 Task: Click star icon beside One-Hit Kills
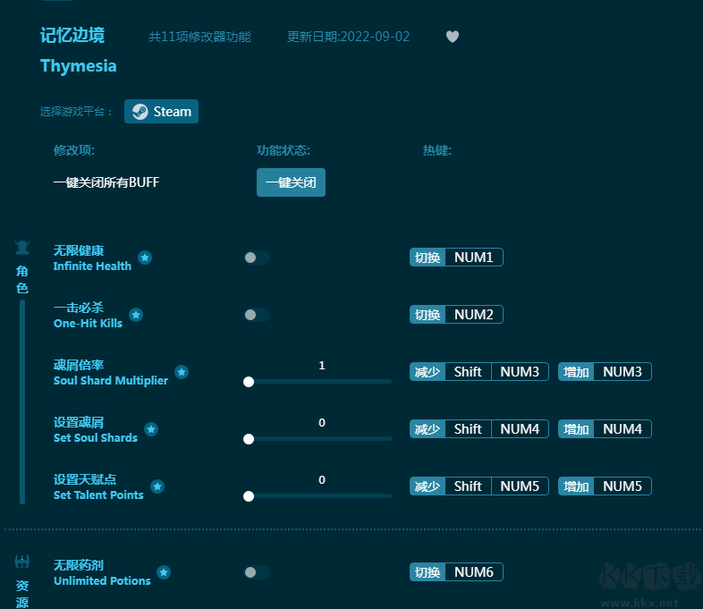(136, 315)
